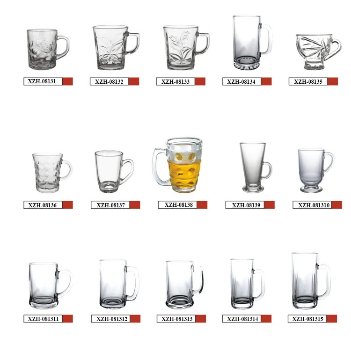This screenshot has width=351, height=351.
Task: Click the XZH-08134 label text
Action: 241,82
